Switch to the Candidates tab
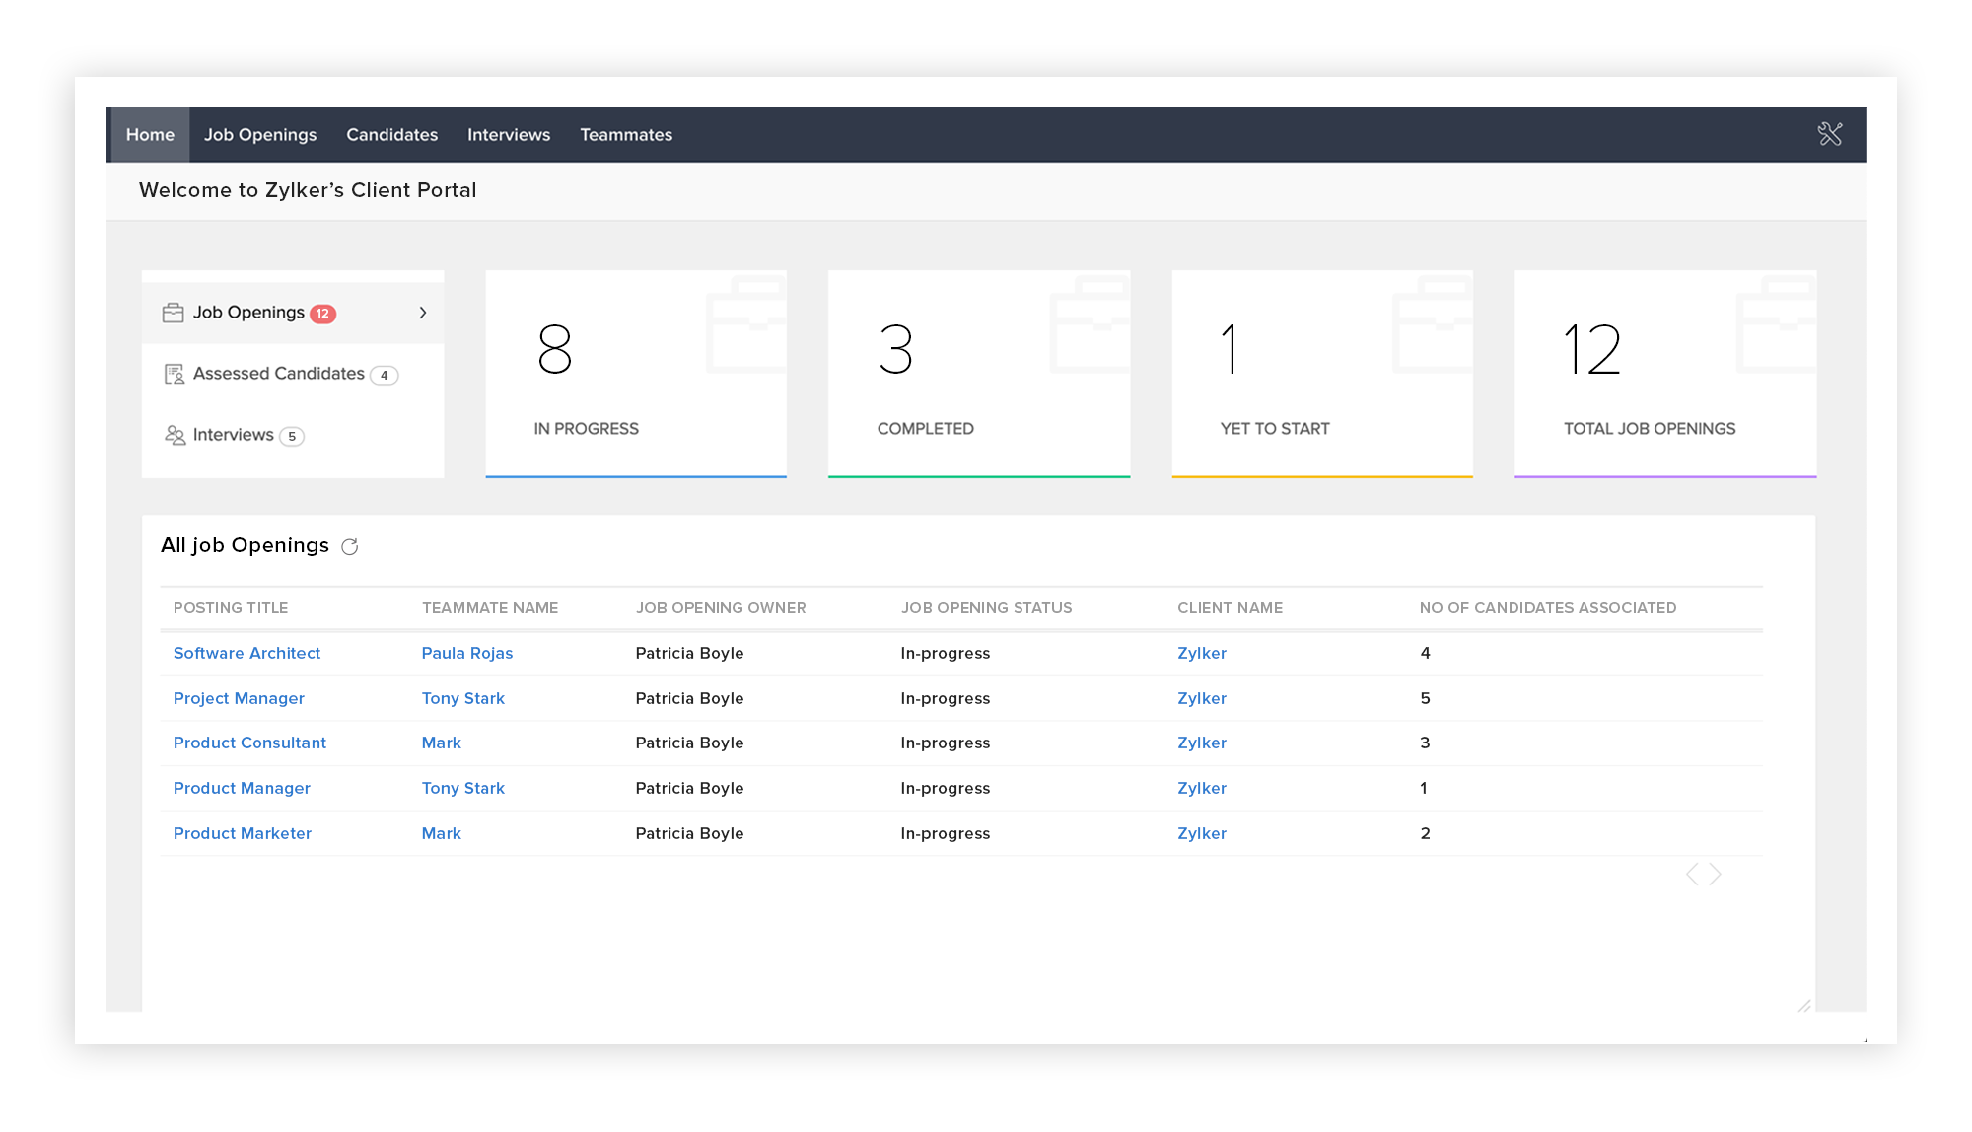The height and width of the screenshot is (1132, 1972). tap(391, 134)
